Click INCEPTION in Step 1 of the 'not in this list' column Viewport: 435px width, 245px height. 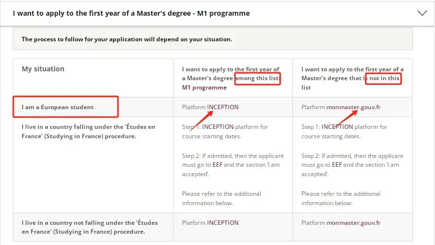338,127
